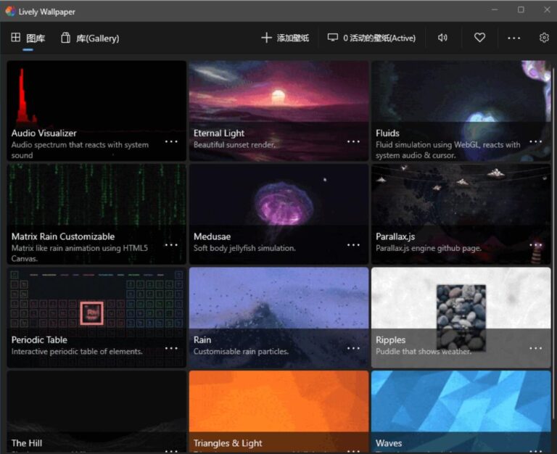This screenshot has height=454, width=557.
Task: Open the Ripples wallpaper options menu
Action: pos(535,348)
